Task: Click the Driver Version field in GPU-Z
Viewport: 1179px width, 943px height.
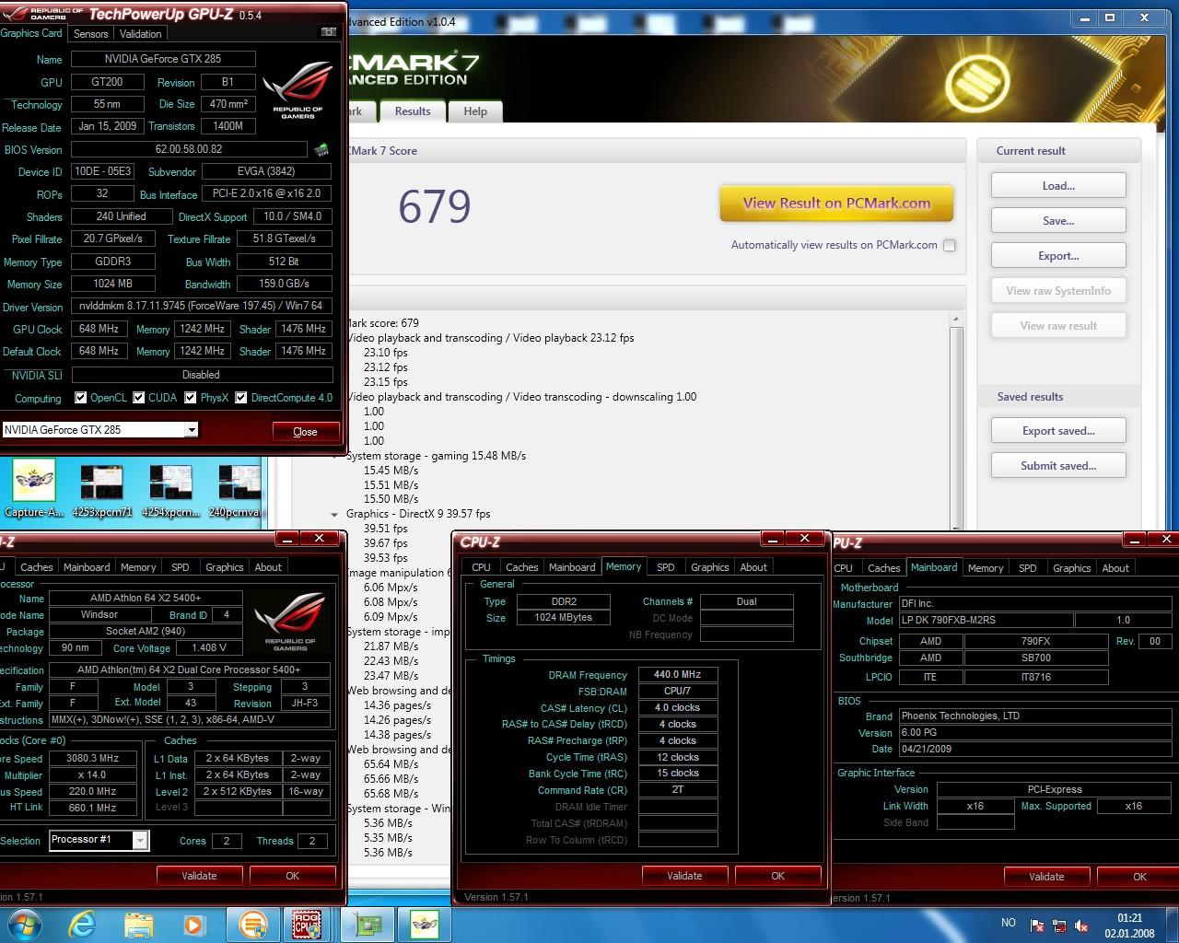Action: (x=201, y=306)
